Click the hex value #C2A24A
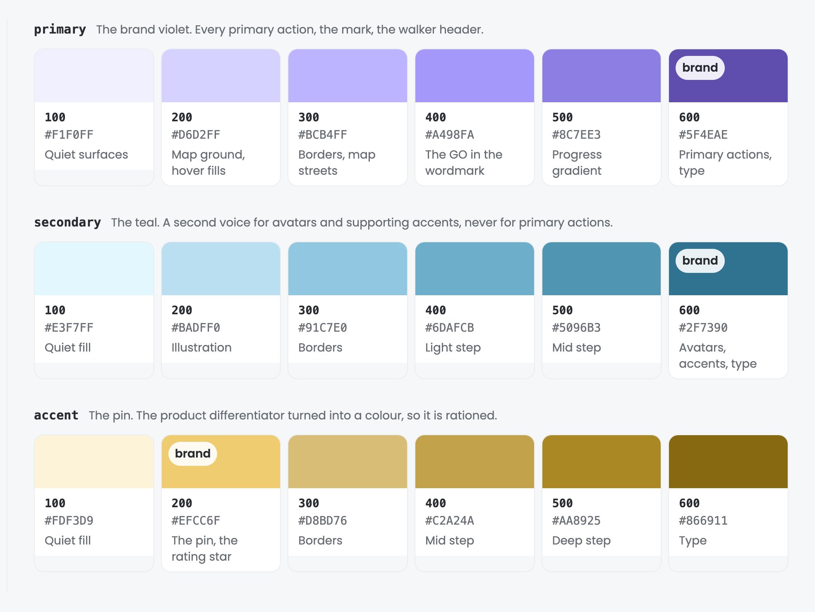 click(450, 520)
